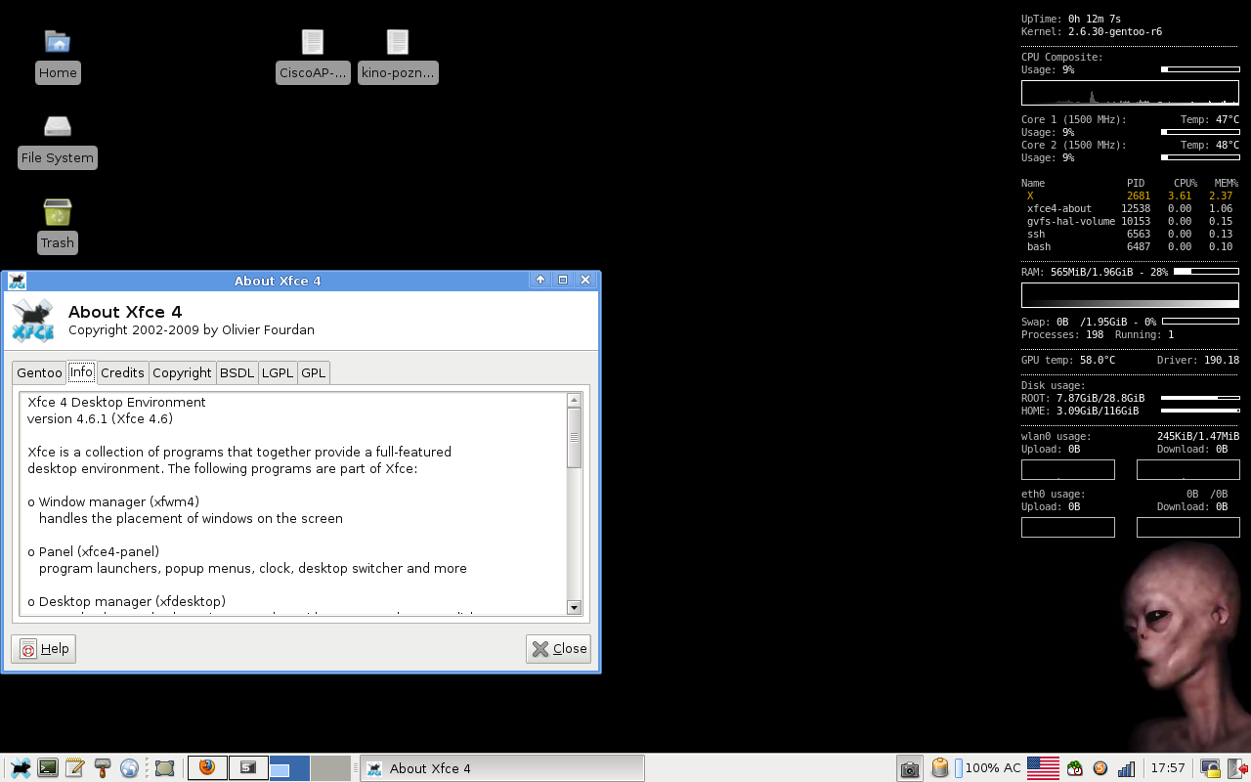The image size is (1251, 782).
Task: Click the Help button
Action: point(44,648)
